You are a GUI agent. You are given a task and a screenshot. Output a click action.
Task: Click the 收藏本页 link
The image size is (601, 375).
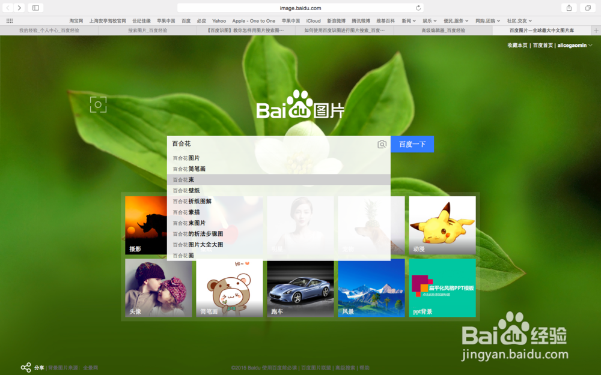[517, 45]
